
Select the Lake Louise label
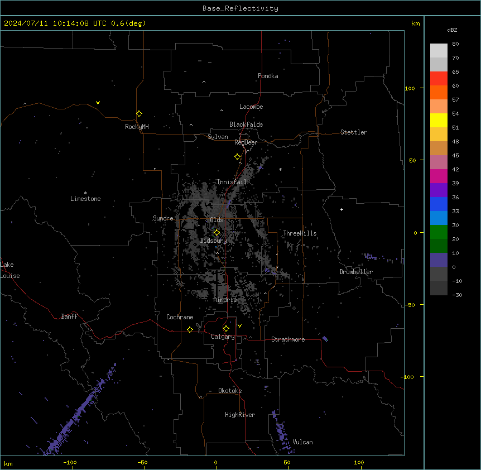9,270
